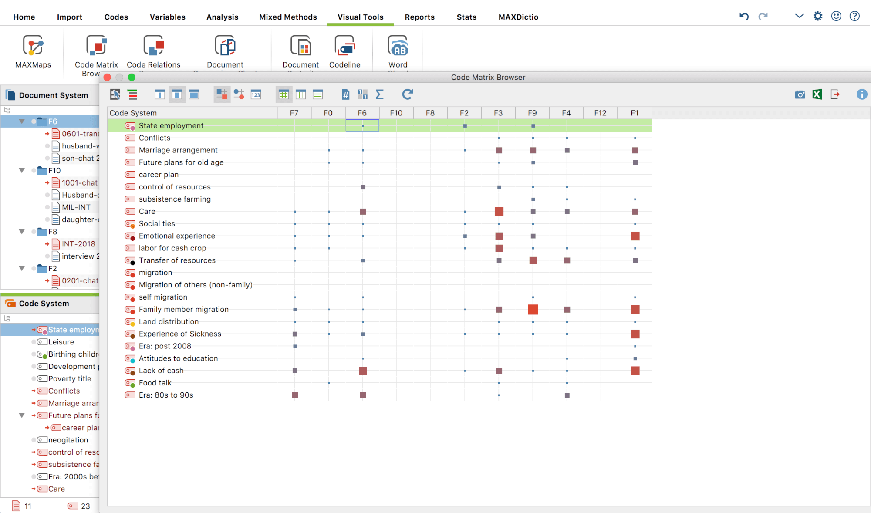Viewport: 871px width, 513px height.
Task: Toggle binarize view icon in toolbar
Action: coord(362,94)
